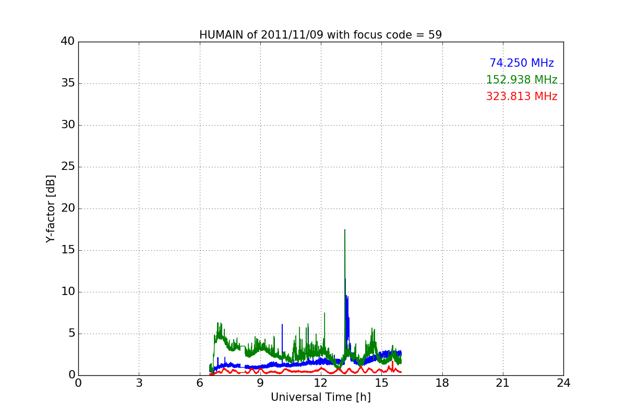Click the "Universal Time [h]" axis label
626x417 pixels.
[320, 397]
